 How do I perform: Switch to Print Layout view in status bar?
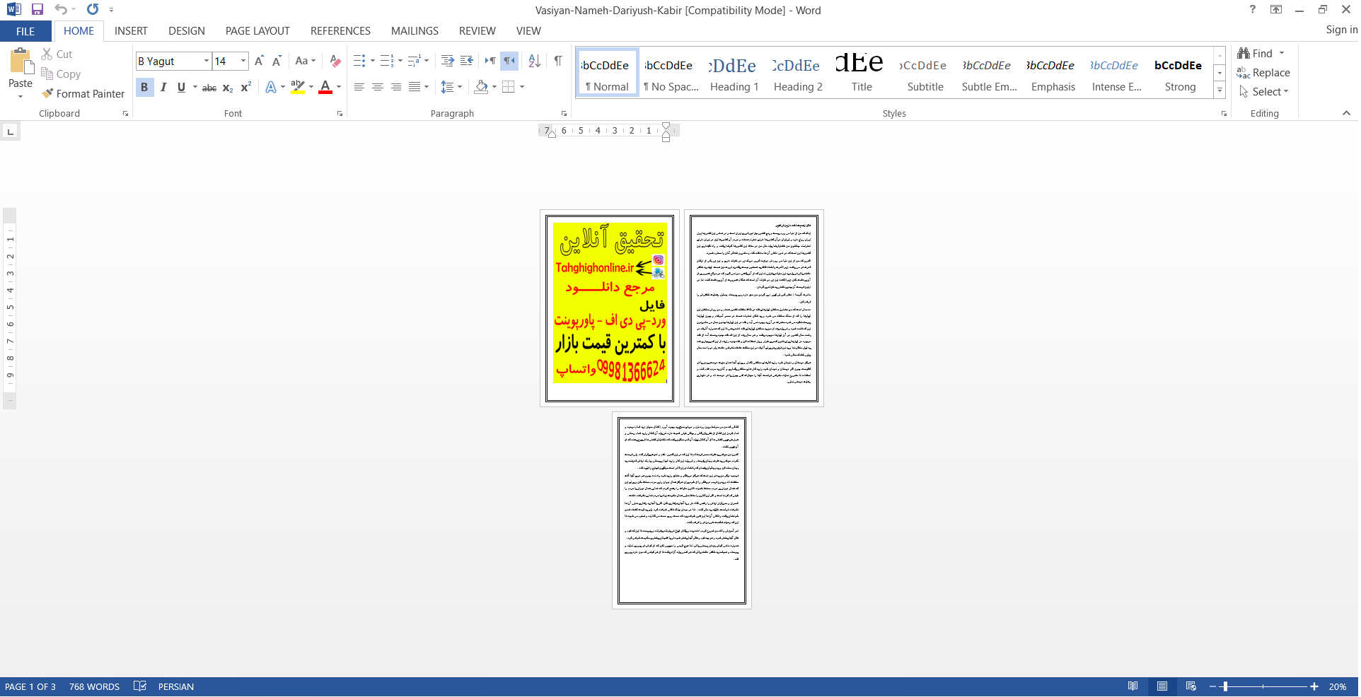click(1162, 686)
